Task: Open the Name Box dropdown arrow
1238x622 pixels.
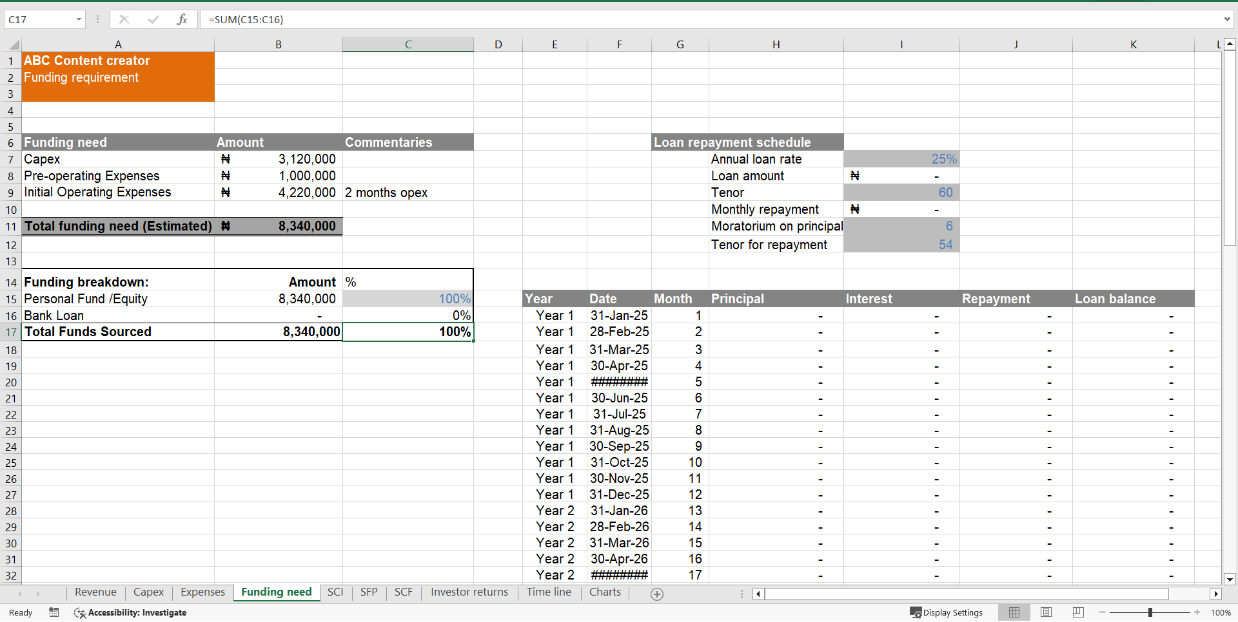Action: [79, 19]
